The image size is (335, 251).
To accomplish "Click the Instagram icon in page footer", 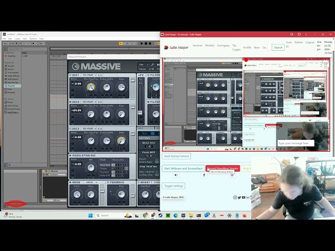I will [235, 198].
